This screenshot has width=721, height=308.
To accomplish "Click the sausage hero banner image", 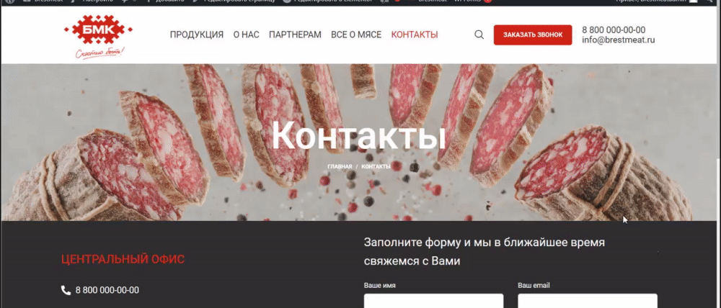I will [x=360, y=142].
